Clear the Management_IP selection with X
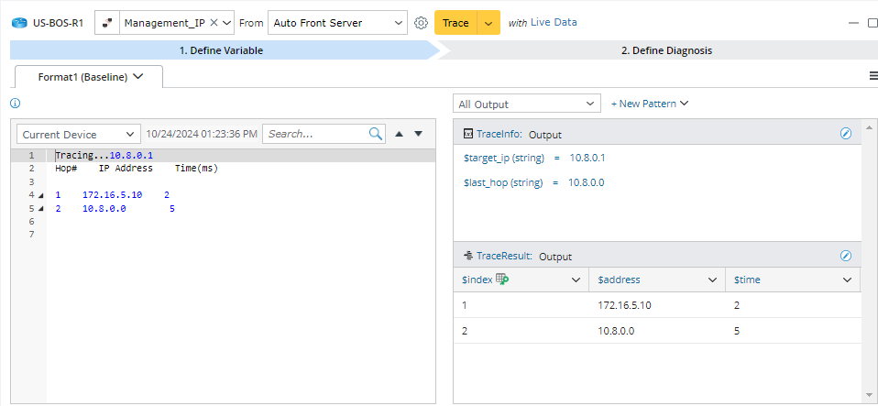878x406 pixels. tap(214, 23)
